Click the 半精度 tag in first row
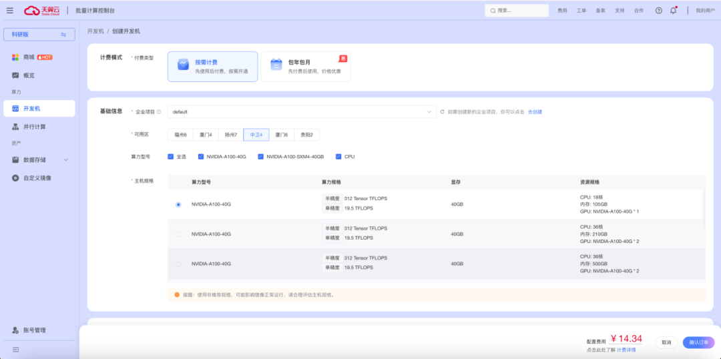Image resolution: width=721 pixels, height=359 pixels. pos(332,199)
